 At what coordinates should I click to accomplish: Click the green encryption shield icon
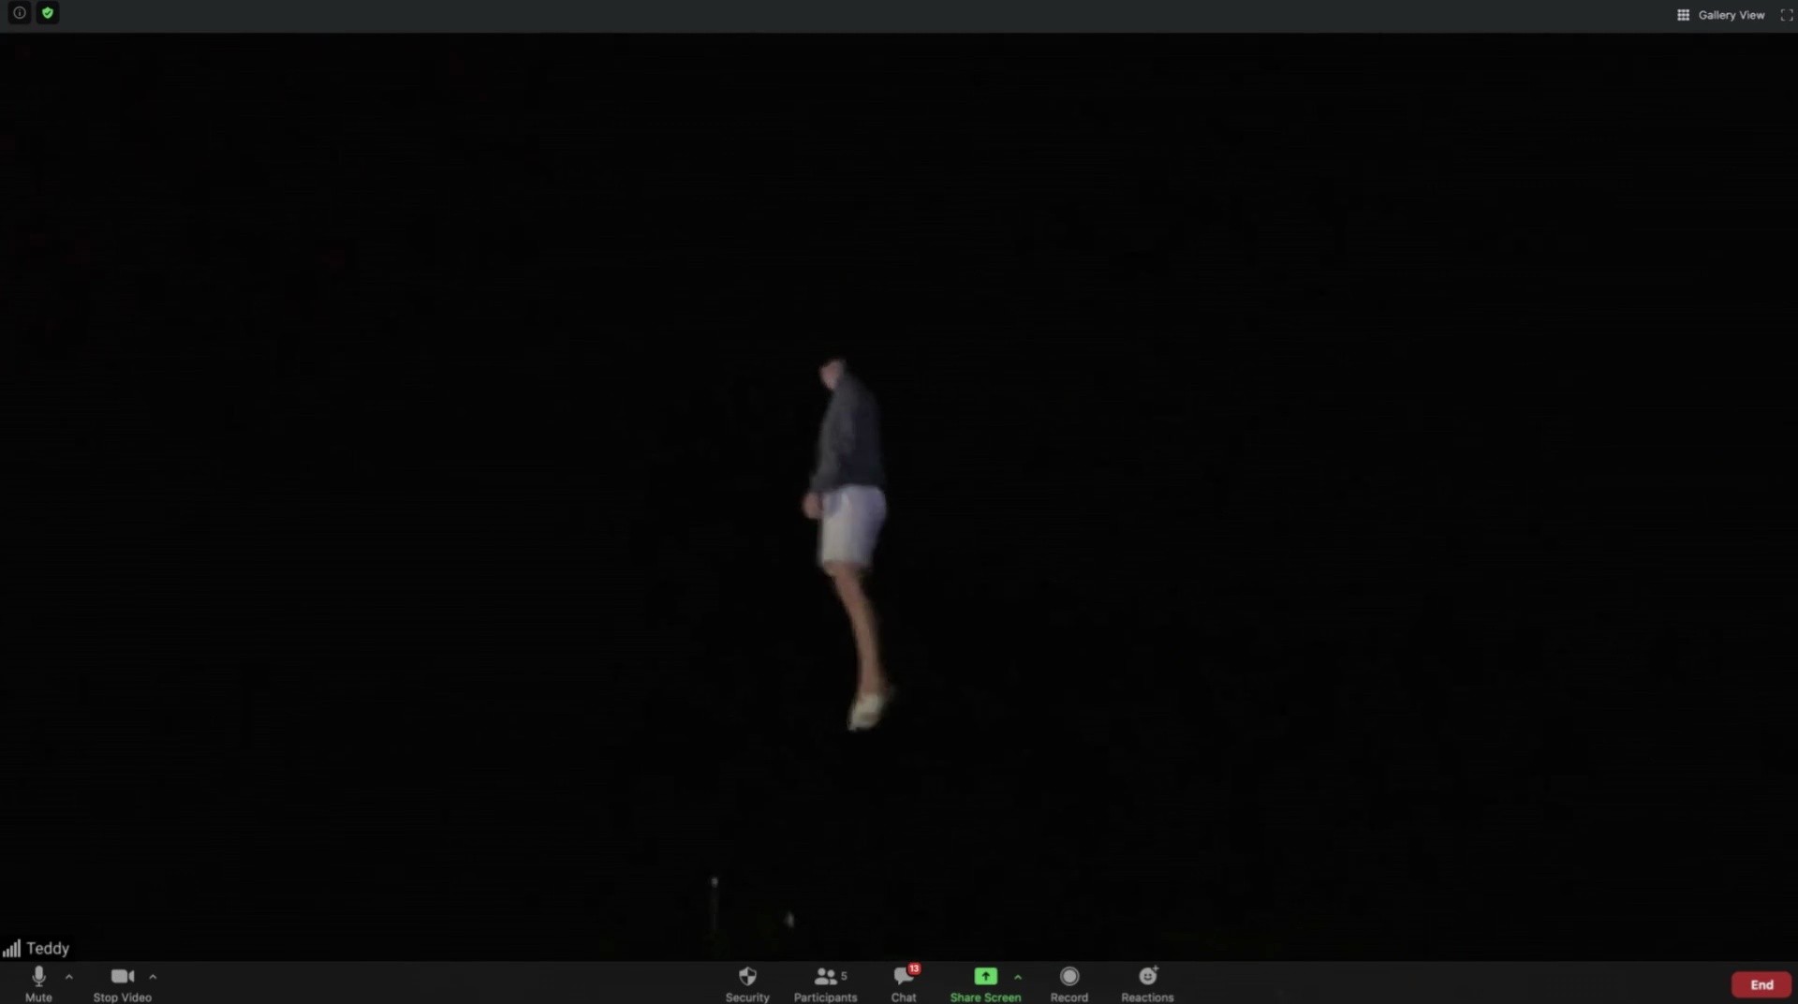pos(48,13)
